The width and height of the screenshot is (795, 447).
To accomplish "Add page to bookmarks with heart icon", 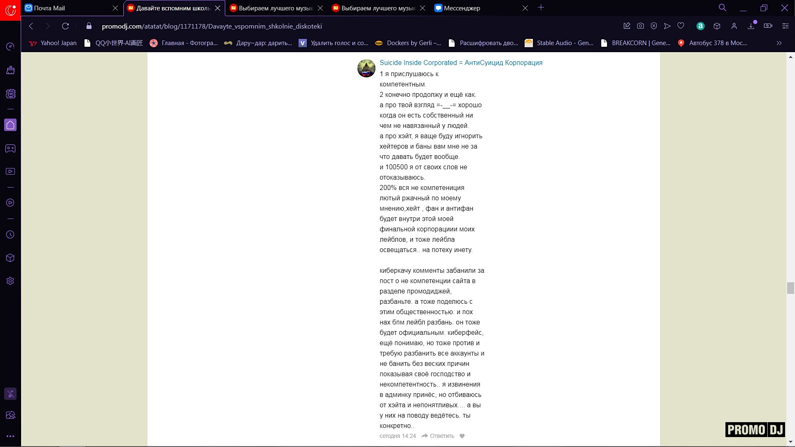I will point(681,26).
